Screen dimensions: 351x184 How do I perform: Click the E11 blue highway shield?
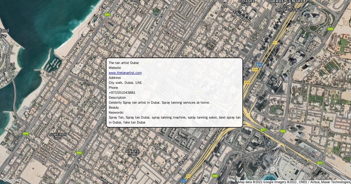pyautogui.click(x=259, y=65)
